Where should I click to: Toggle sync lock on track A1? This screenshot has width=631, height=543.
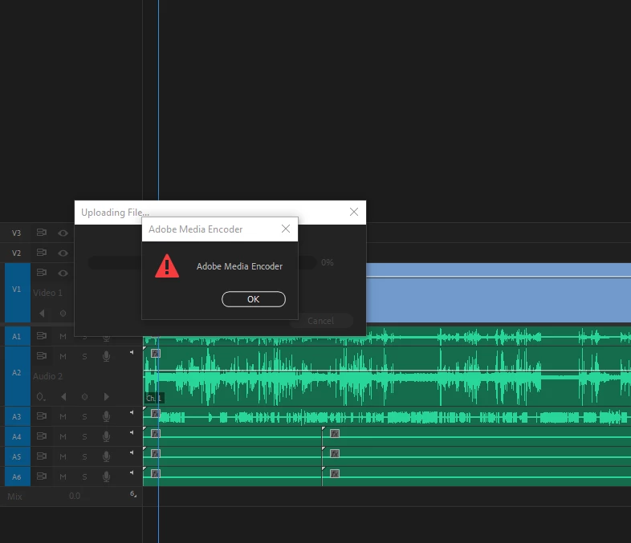click(42, 335)
